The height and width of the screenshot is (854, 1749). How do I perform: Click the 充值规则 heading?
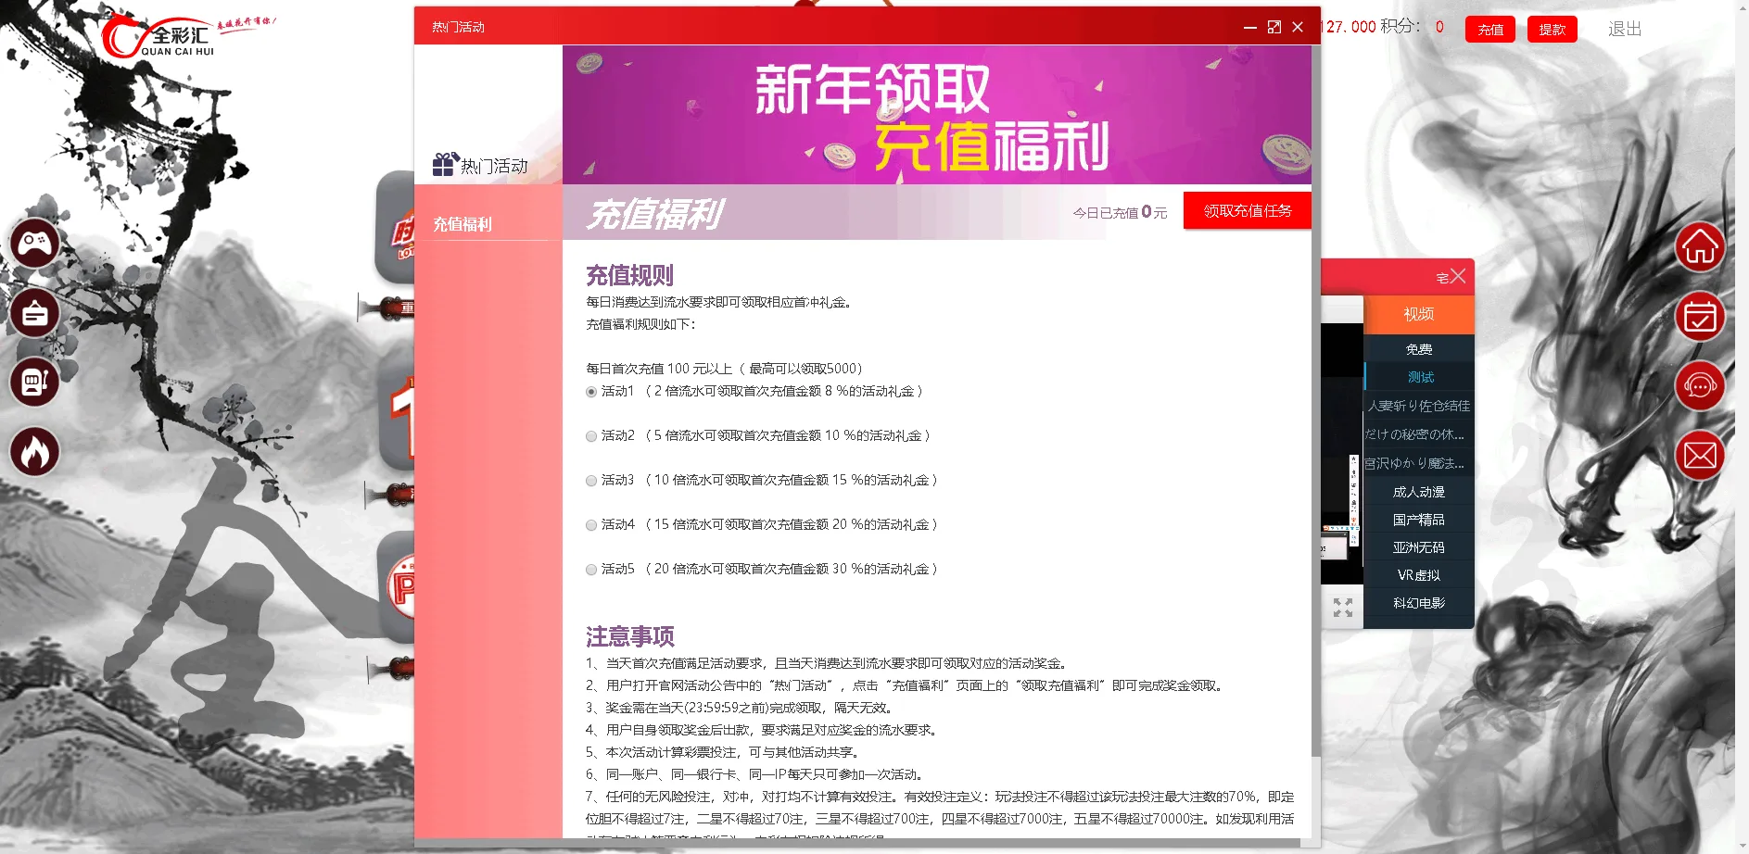click(629, 275)
